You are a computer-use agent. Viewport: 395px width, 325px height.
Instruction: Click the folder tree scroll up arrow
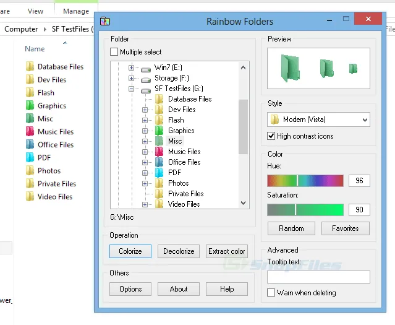tap(243, 67)
